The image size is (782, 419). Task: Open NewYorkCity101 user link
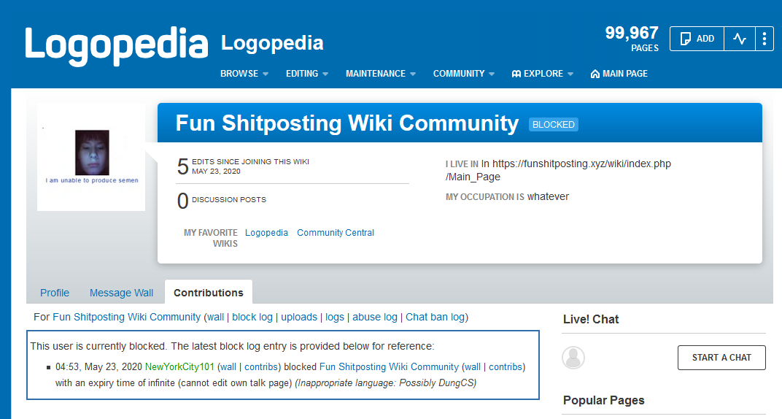click(179, 366)
